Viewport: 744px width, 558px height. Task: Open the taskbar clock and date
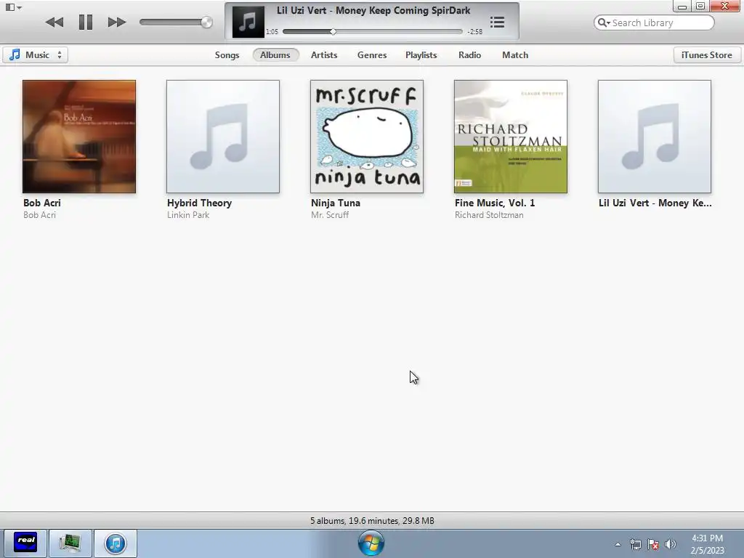[x=707, y=544]
